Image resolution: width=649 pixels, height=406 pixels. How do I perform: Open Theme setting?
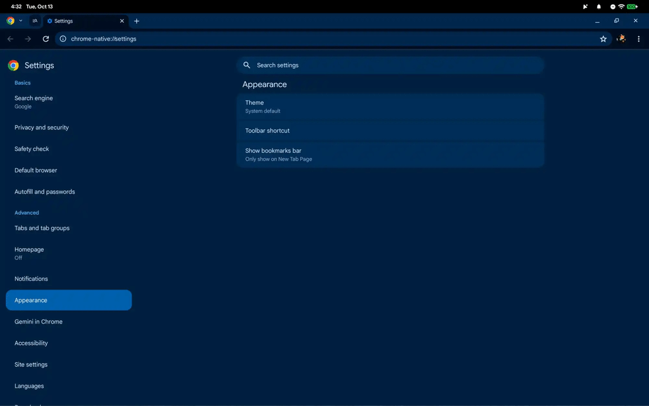coord(390,107)
